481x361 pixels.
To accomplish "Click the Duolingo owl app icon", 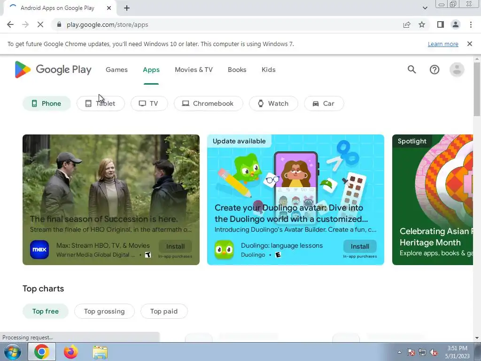I will (224, 250).
